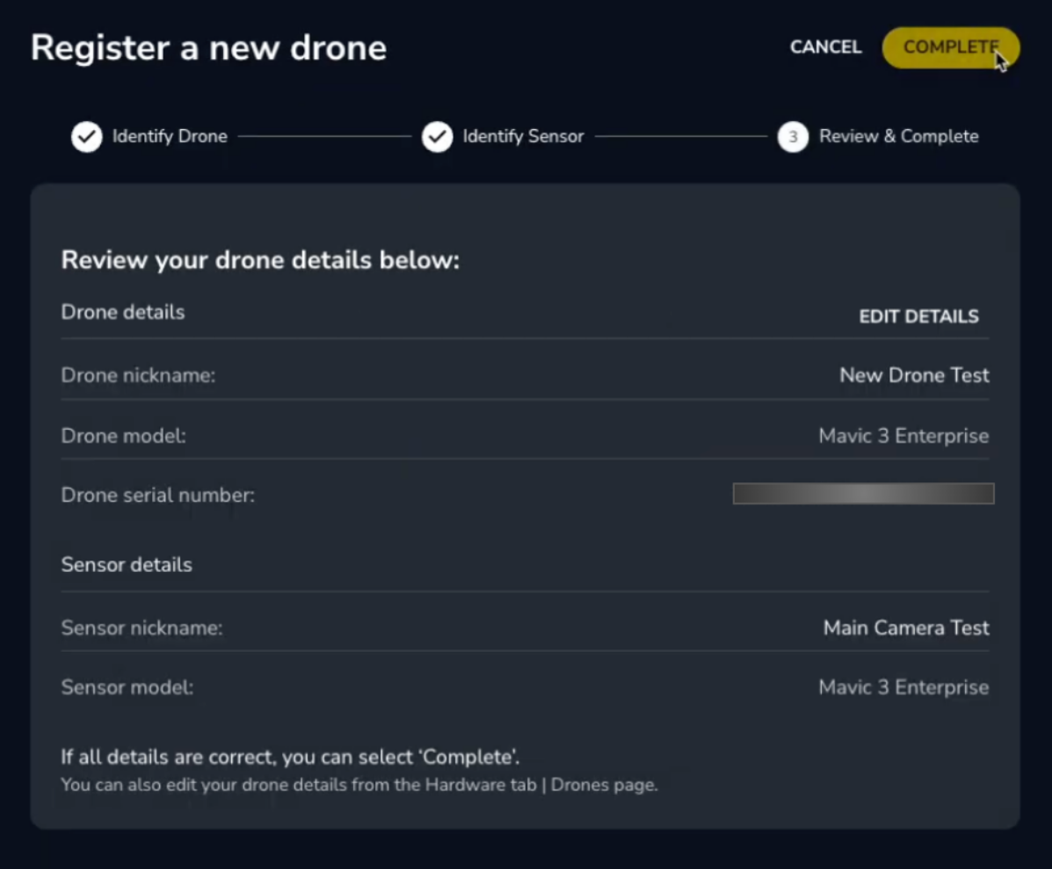Click the COMPLETE button

click(x=950, y=47)
